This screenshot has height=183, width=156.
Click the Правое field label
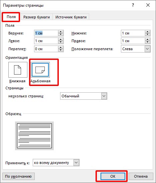[x=79, y=41]
